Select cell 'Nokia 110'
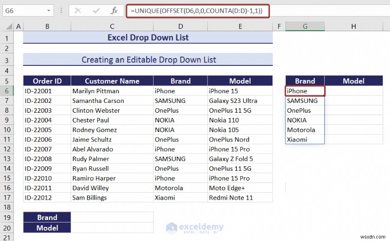 pos(240,120)
